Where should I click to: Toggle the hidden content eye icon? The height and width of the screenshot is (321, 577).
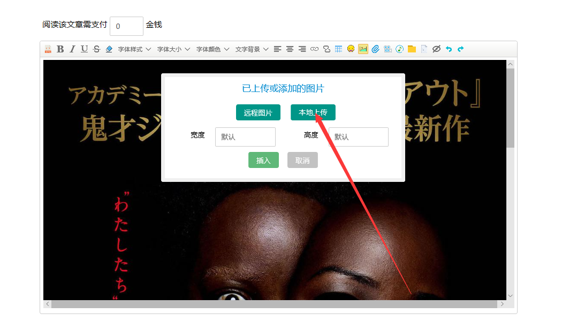436,49
